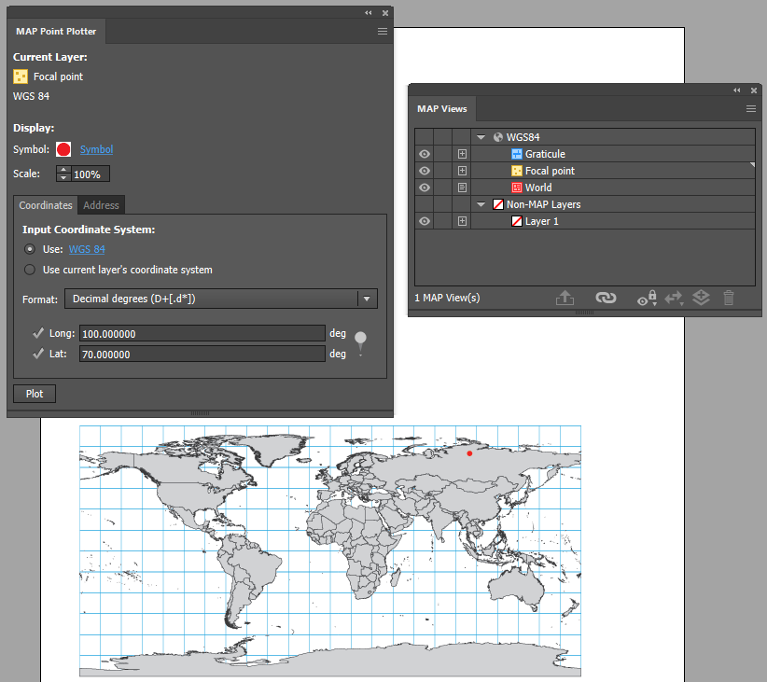Click the transform arrows icon
The width and height of the screenshot is (767, 682).
(x=674, y=298)
